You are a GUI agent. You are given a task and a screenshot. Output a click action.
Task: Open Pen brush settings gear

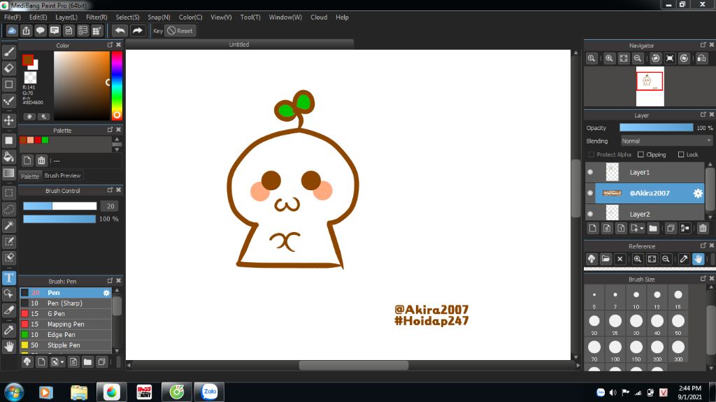tap(106, 293)
